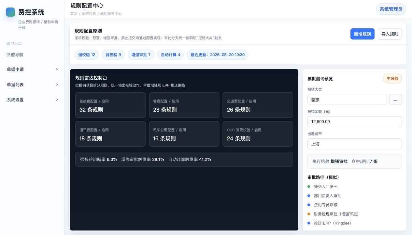This screenshot has height=235, width=412.
Task: Click the 报销大类 field showing 差旅
Action: pyautogui.click(x=347, y=100)
